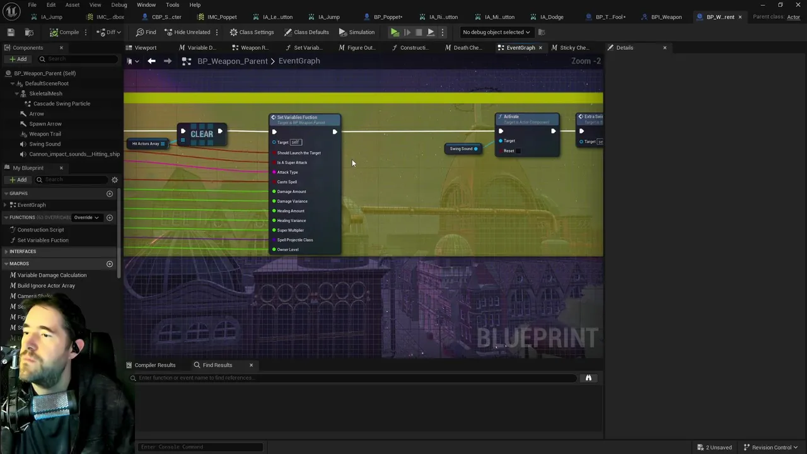Add a new macro with the plus icon
Screen dimensions: 807x454
(110, 264)
